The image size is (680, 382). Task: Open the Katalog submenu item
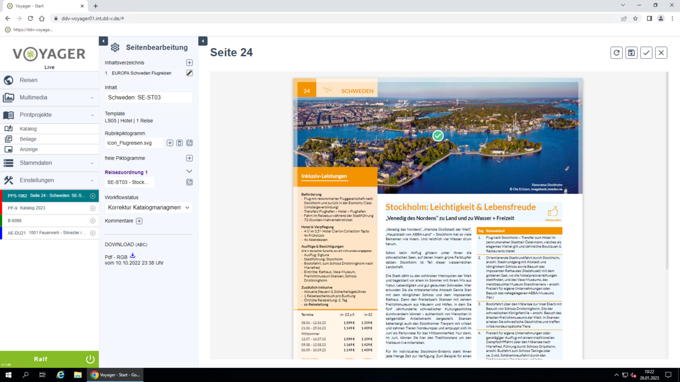click(49, 128)
